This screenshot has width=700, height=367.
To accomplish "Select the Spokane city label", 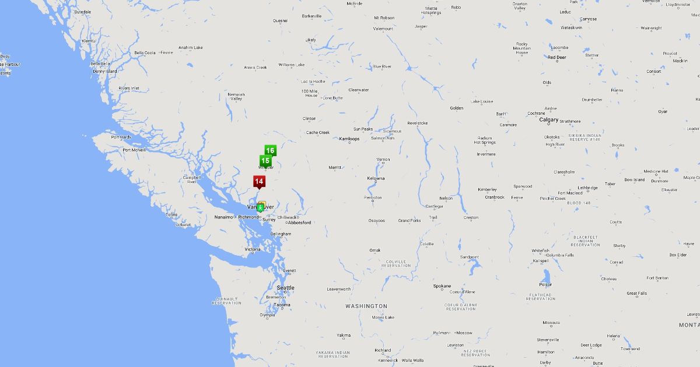I will pyautogui.click(x=442, y=286).
